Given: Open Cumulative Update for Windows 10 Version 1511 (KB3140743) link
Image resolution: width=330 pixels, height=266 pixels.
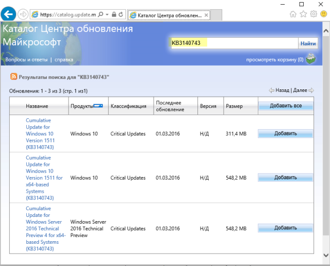Looking at the screenshot, I should pos(40,134).
